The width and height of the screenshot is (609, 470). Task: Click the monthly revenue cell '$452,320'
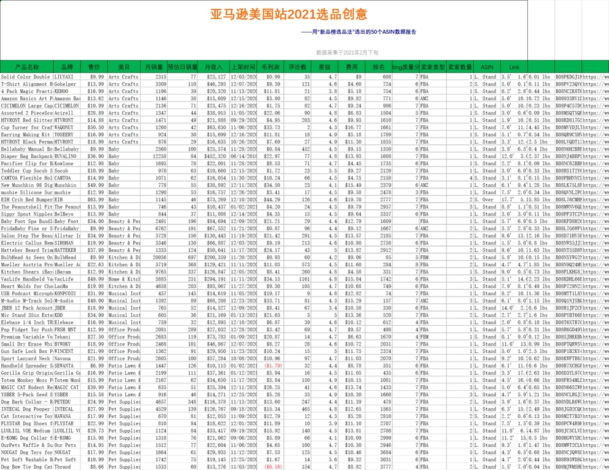(213, 156)
